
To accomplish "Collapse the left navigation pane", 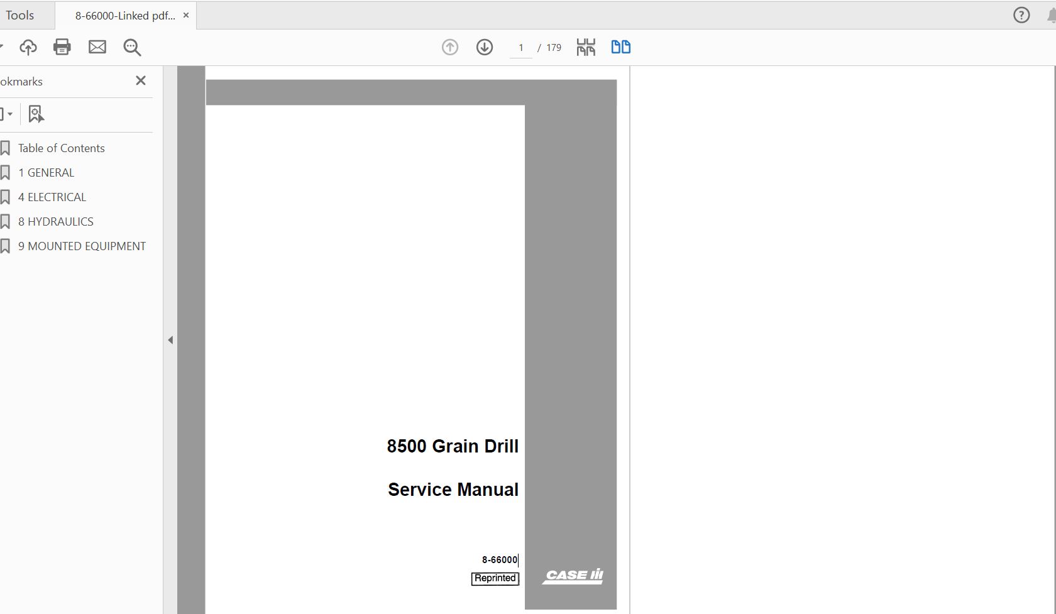I will (x=170, y=339).
